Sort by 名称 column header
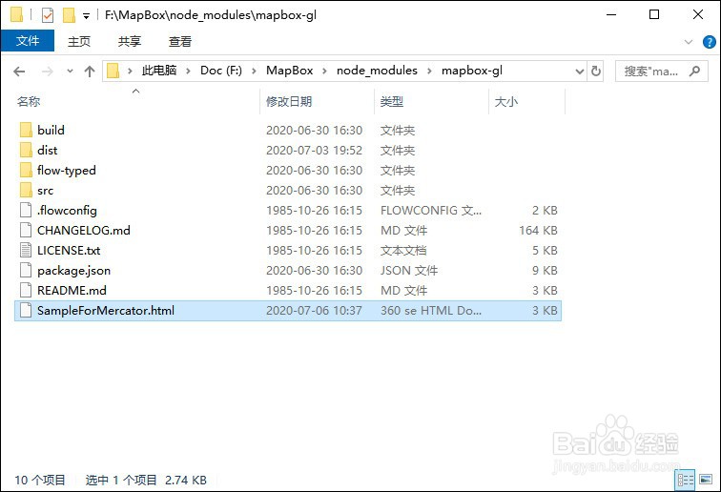This screenshot has width=721, height=492. [29, 101]
